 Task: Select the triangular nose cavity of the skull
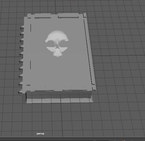coord(57,47)
